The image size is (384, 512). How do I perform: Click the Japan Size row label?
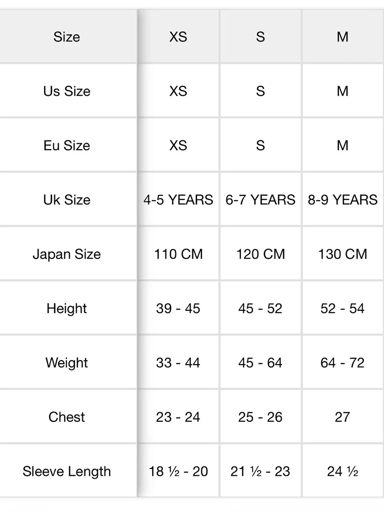click(x=67, y=254)
